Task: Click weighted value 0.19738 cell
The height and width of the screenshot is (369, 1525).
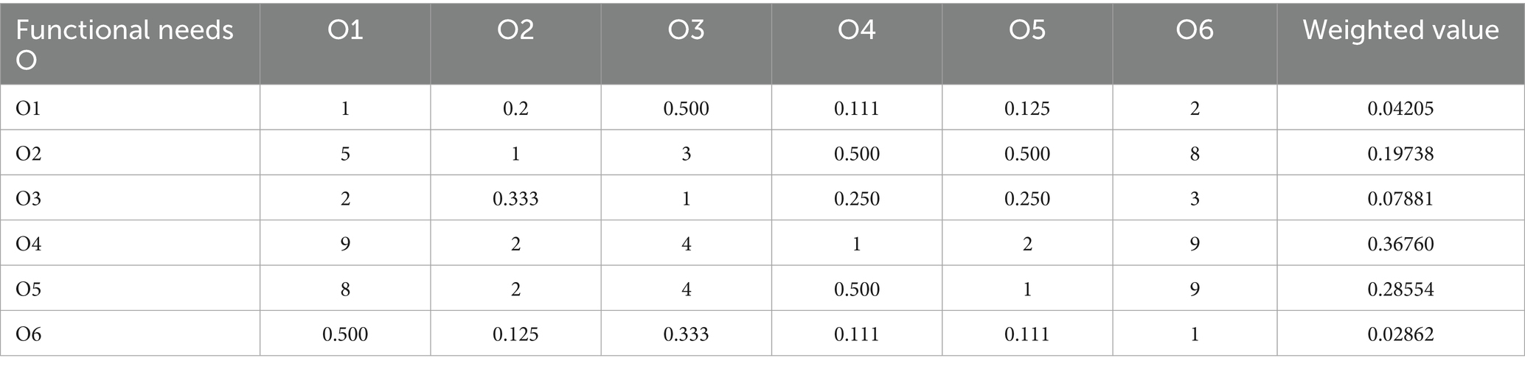Action: coord(1400,154)
